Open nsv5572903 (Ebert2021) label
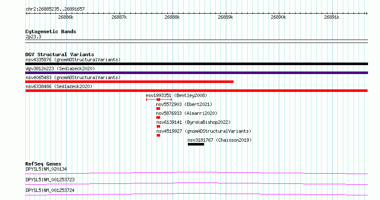The height and width of the screenshot is (200, 380). coord(184,104)
